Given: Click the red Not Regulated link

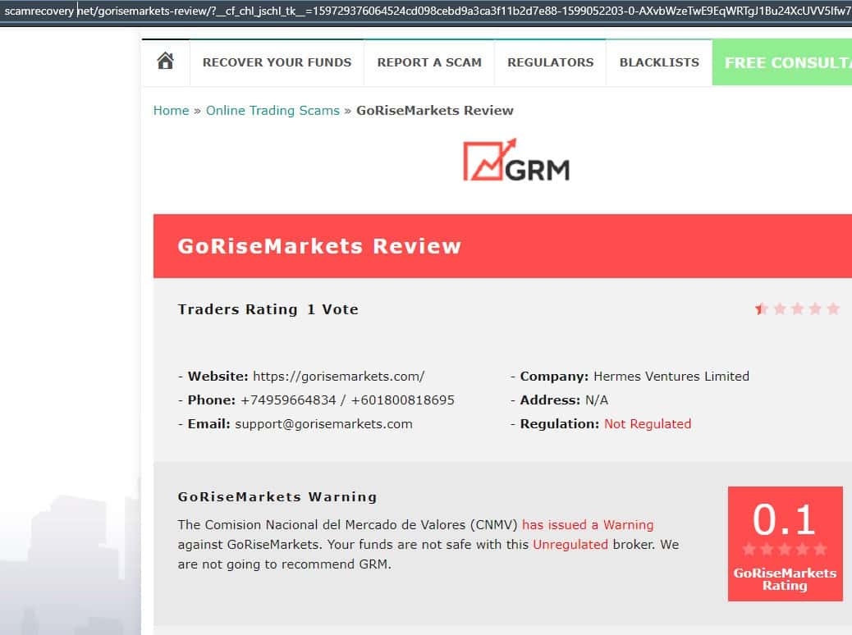Looking at the screenshot, I should click(x=648, y=423).
